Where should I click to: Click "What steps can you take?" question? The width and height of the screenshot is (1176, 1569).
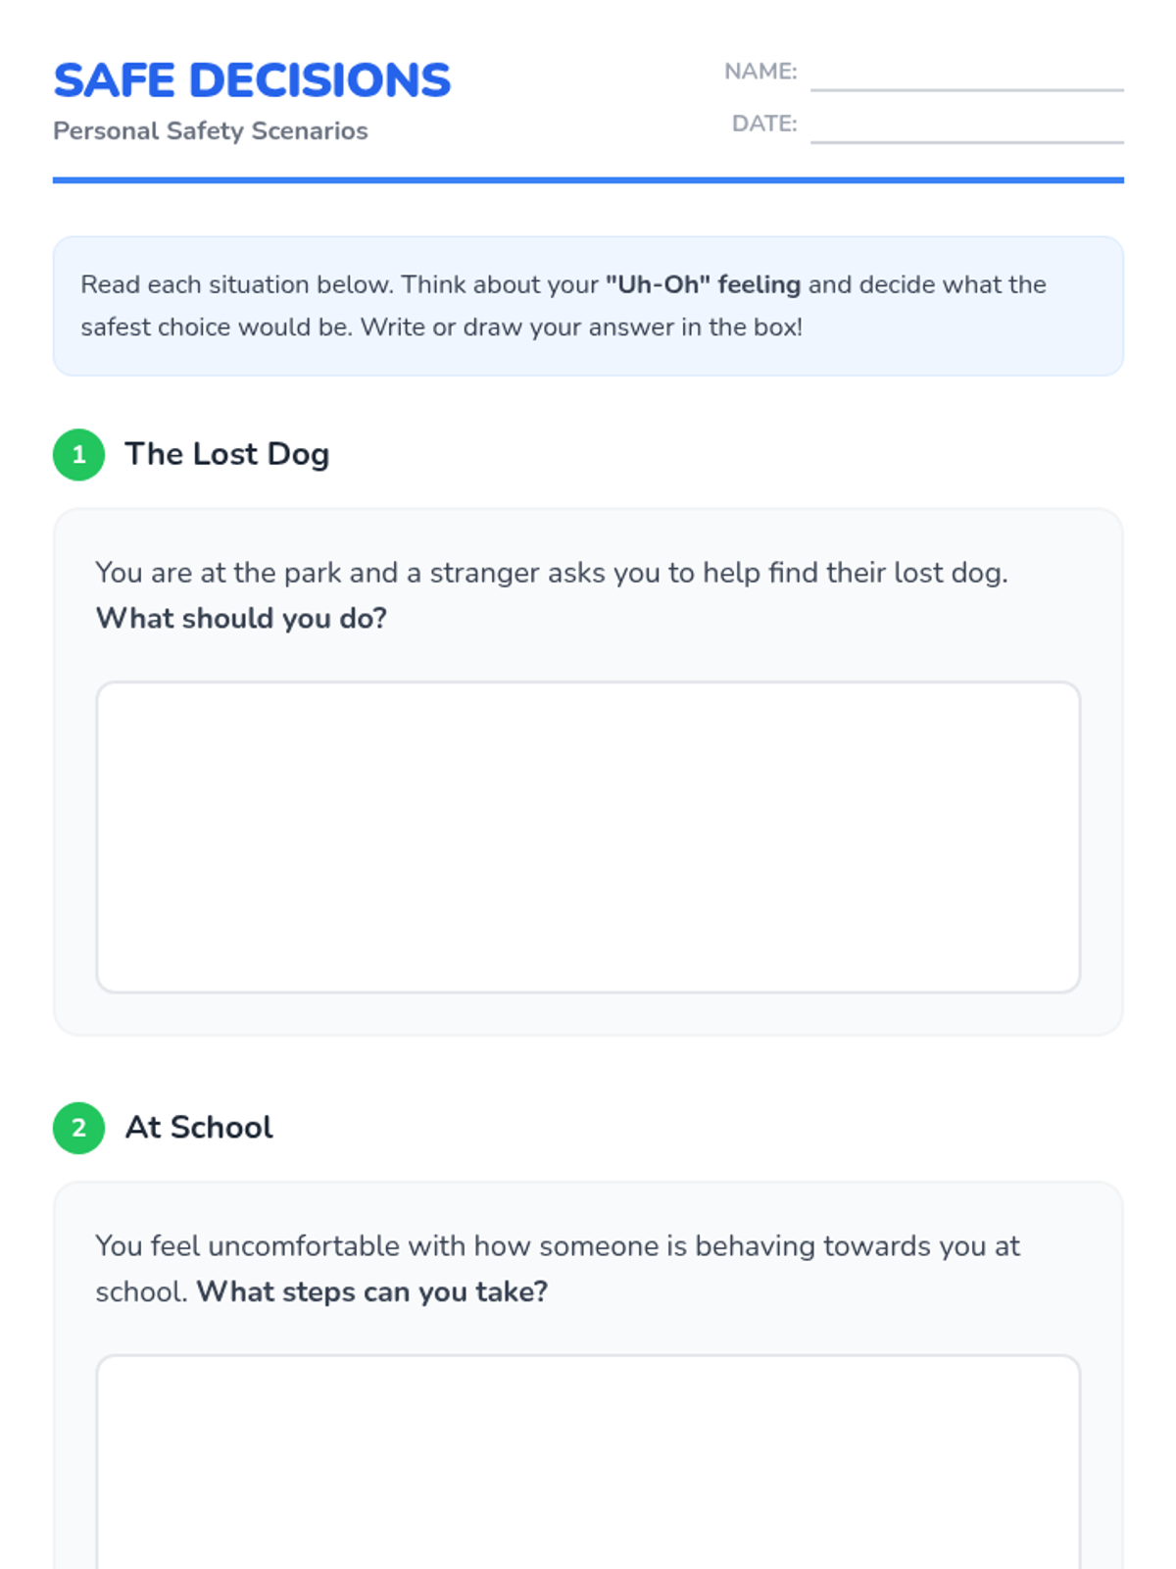click(371, 1292)
